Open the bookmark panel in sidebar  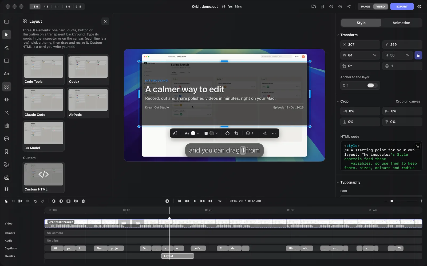pyautogui.click(x=6, y=152)
